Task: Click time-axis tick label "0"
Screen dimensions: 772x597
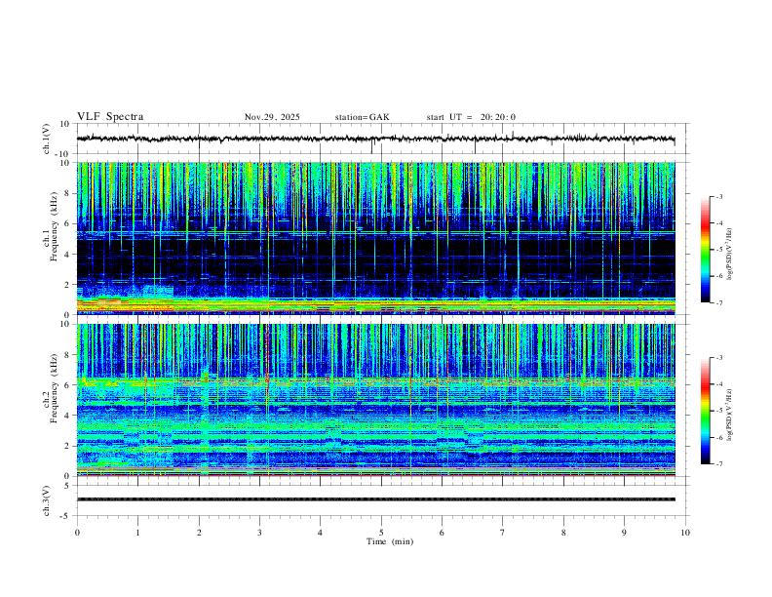Action: coord(77,533)
